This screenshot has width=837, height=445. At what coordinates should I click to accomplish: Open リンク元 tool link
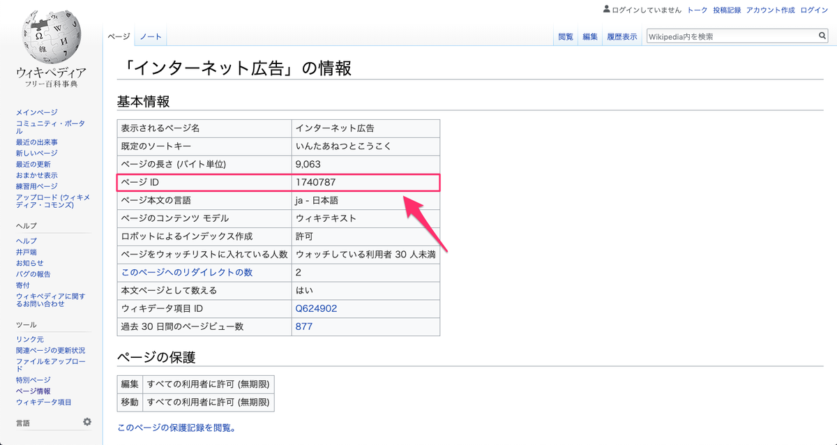[x=30, y=339]
